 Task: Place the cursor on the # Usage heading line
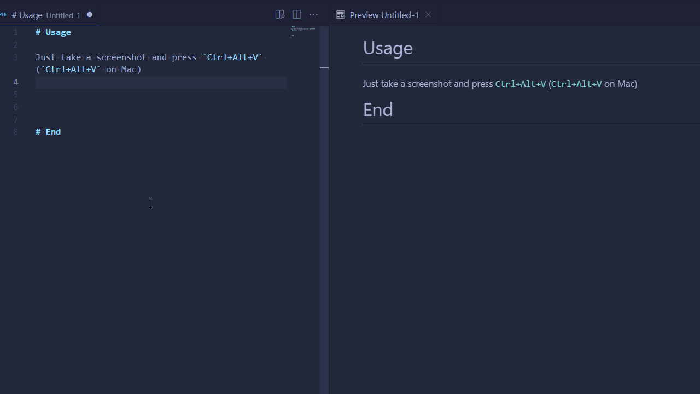53,32
